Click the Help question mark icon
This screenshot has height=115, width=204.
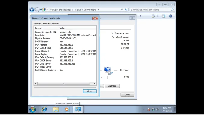[x=170, y=16]
